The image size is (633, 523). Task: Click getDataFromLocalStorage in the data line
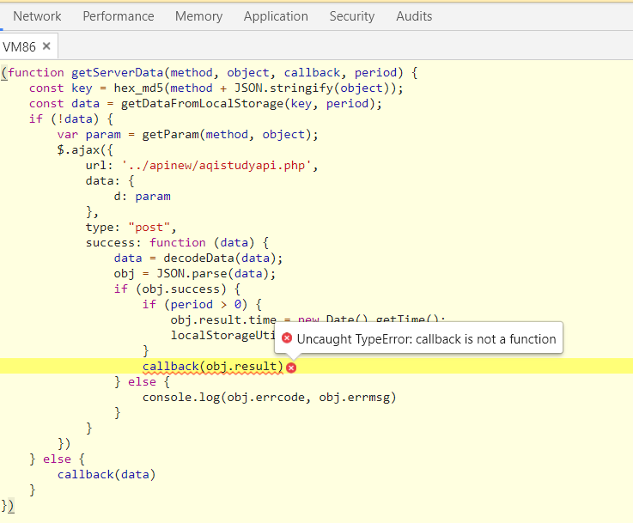click(202, 104)
